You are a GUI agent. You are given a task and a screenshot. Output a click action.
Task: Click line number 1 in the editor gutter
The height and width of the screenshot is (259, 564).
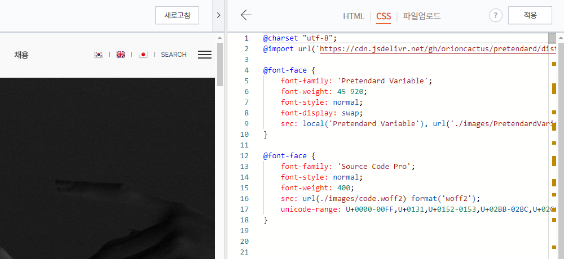[246, 38]
